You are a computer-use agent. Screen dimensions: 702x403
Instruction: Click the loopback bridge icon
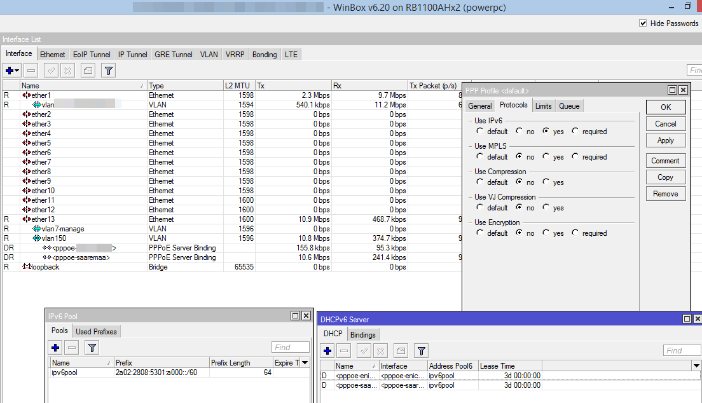coord(27,267)
